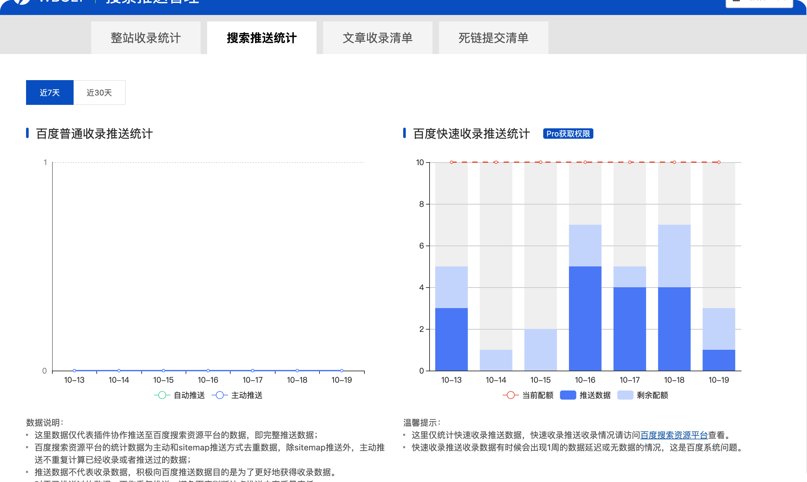Screen dimensions: 807x482
Task: Toggle the 推送数据 legend series
Action: point(585,395)
